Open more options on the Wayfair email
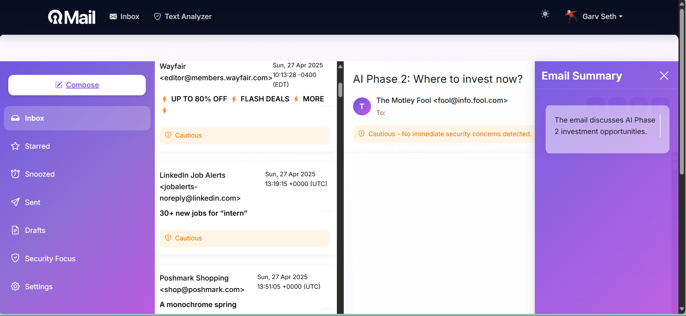The height and width of the screenshot is (316, 686). (x=326, y=106)
